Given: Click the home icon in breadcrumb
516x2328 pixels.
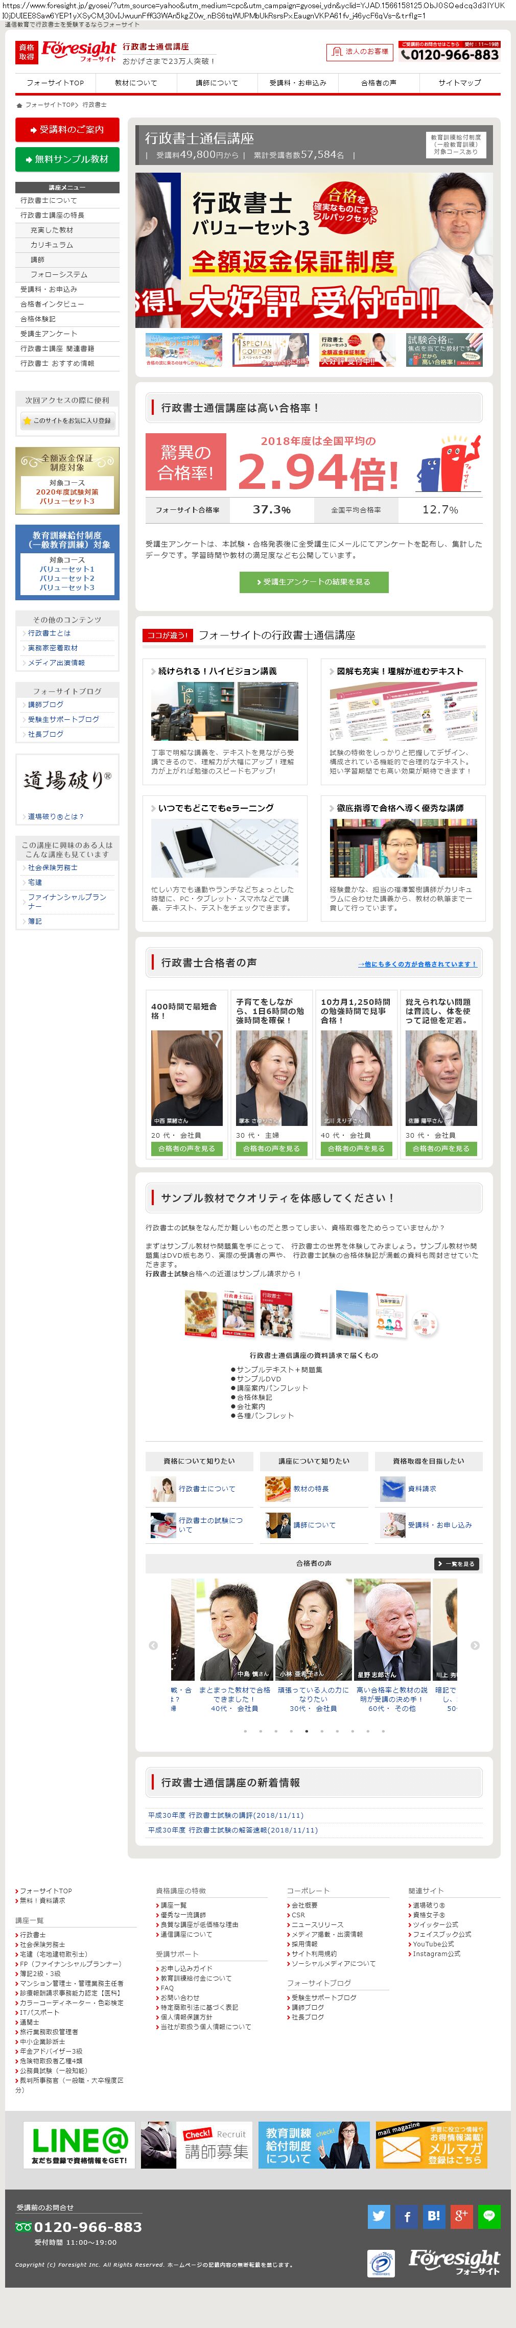Looking at the screenshot, I should [19, 105].
